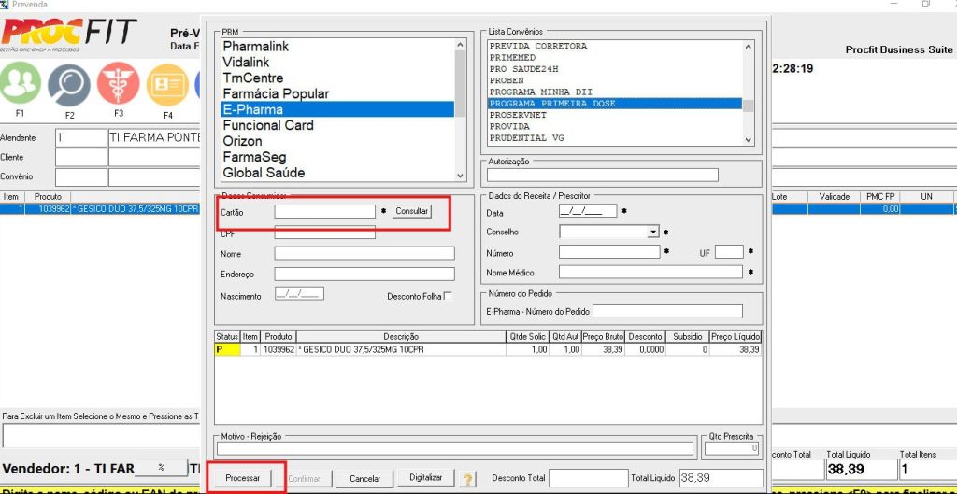Click the Processar button

243,479
